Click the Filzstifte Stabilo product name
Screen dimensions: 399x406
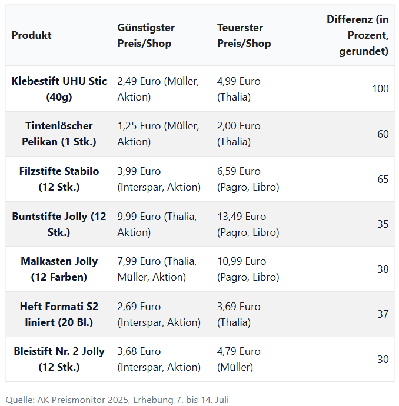pyautogui.click(x=59, y=179)
